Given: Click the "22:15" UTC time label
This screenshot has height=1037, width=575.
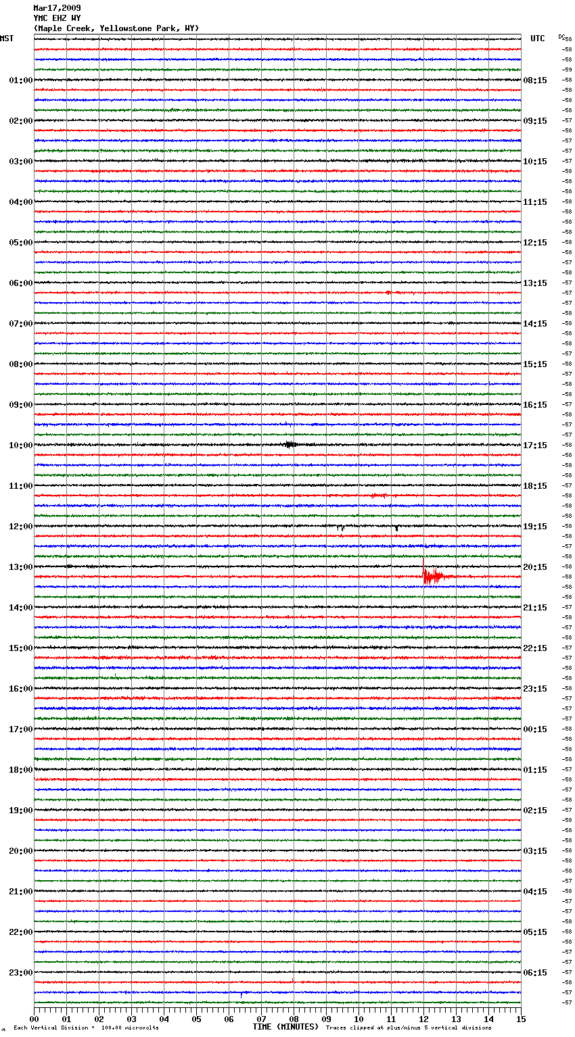Looking at the screenshot, I should point(535,648).
